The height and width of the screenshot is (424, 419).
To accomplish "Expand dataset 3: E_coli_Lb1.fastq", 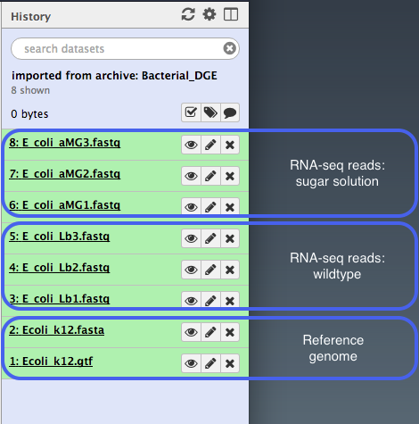I will [60, 299].
